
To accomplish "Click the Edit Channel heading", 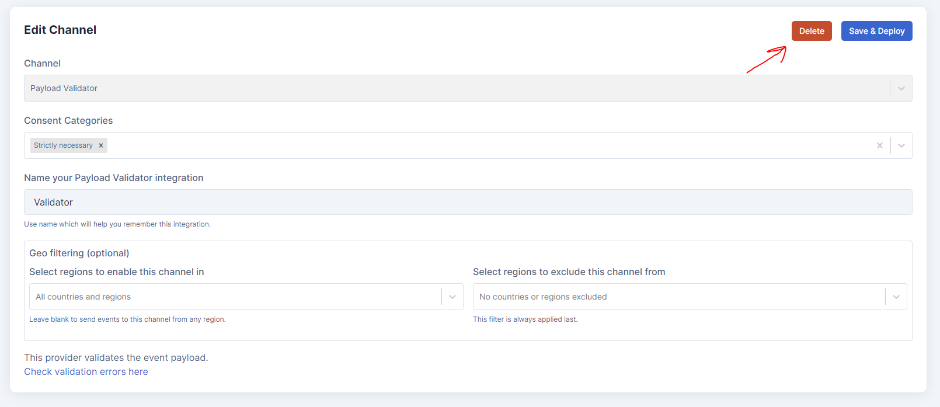I will pos(60,30).
